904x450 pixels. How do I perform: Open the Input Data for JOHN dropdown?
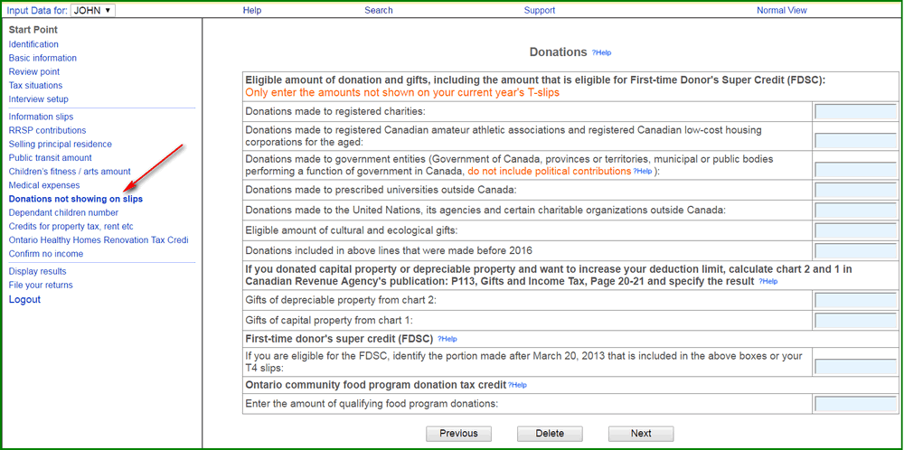click(x=93, y=10)
